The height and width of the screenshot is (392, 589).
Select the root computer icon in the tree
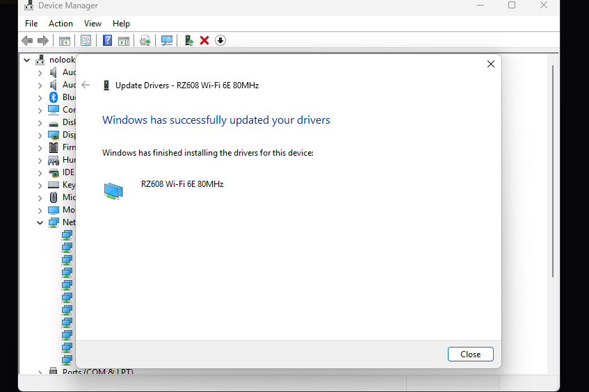click(x=40, y=60)
